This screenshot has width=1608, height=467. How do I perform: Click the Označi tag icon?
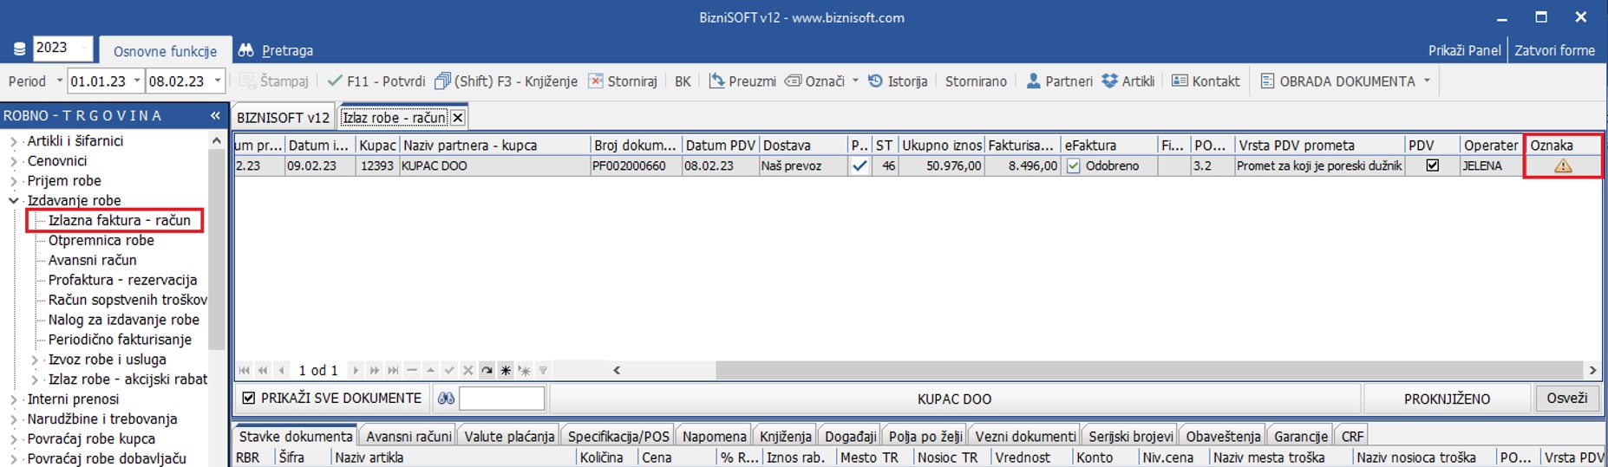(x=793, y=81)
